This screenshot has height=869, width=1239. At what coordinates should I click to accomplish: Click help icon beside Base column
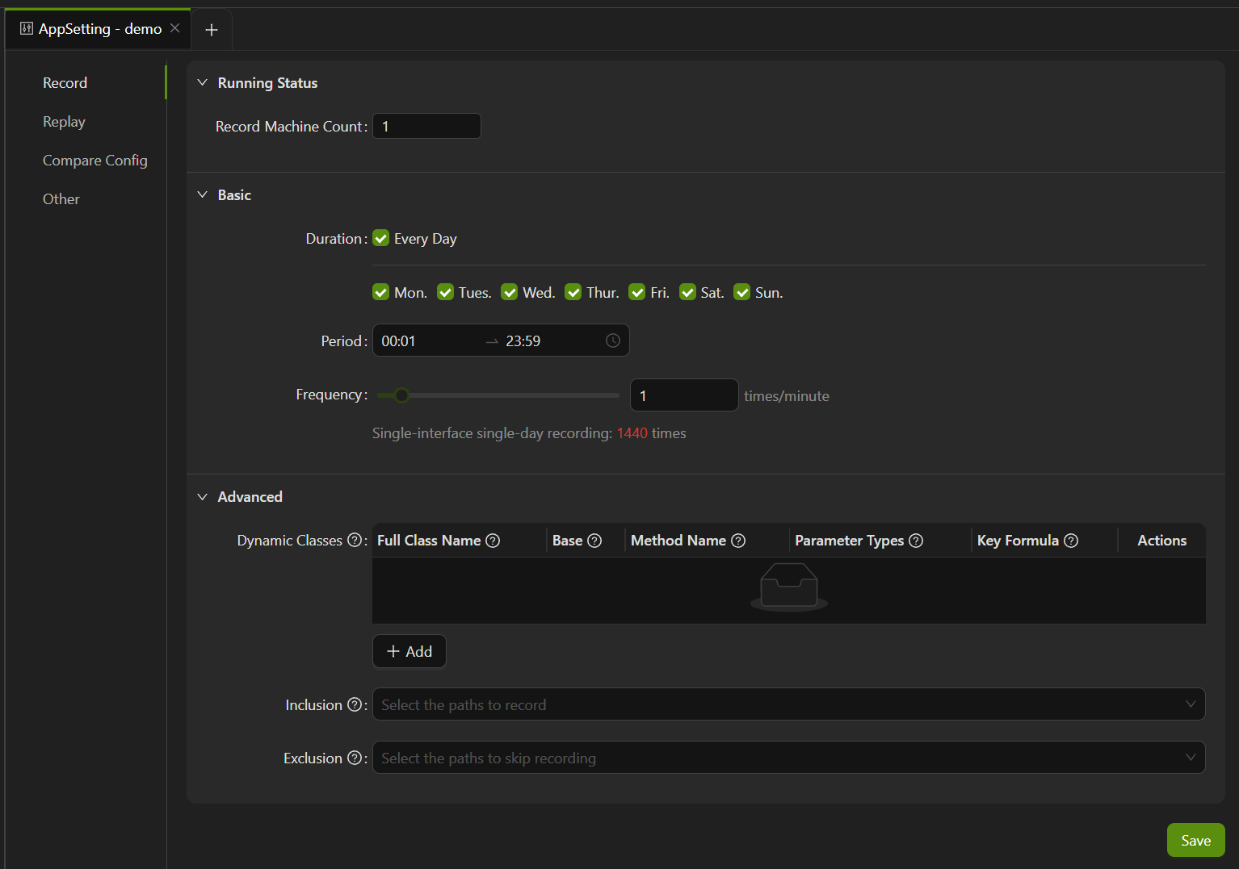point(594,541)
